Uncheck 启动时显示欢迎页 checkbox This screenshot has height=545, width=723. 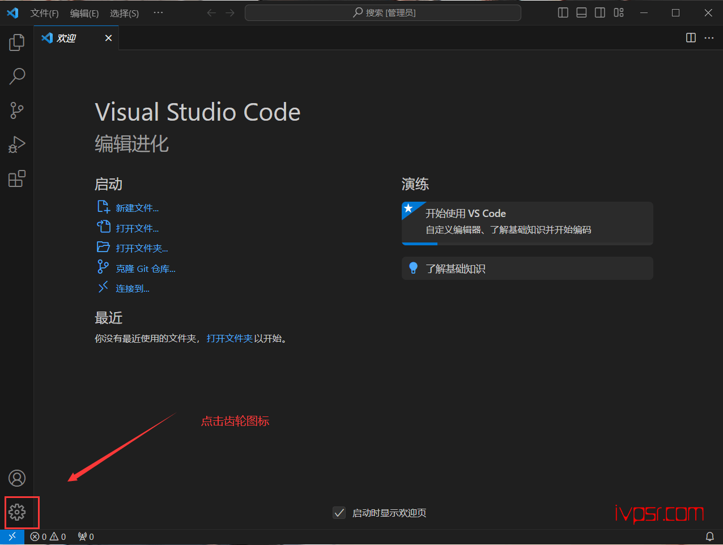[x=339, y=513]
